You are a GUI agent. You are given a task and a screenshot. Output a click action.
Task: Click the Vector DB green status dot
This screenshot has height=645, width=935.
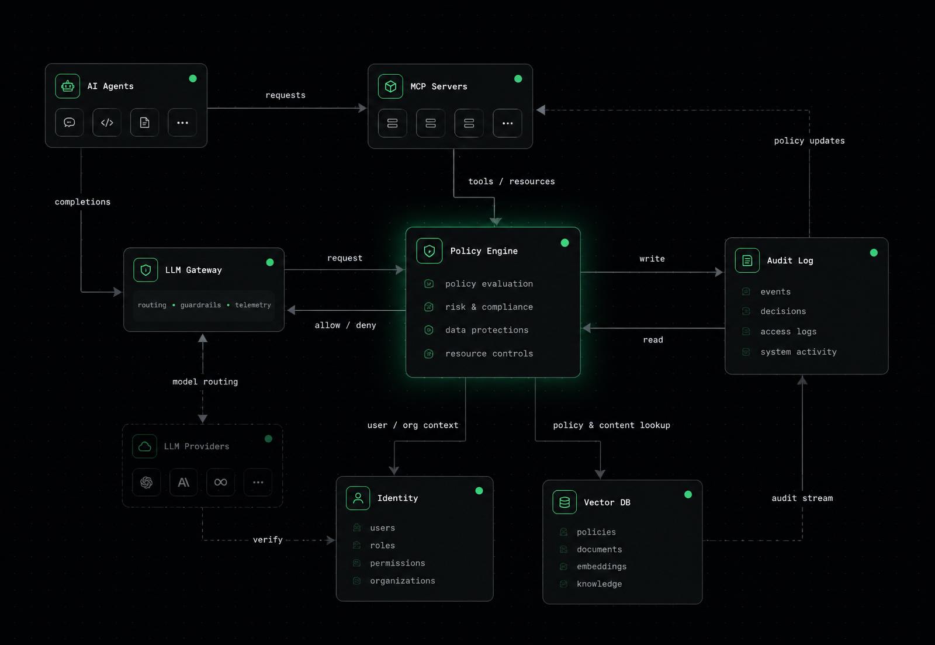point(688,495)
